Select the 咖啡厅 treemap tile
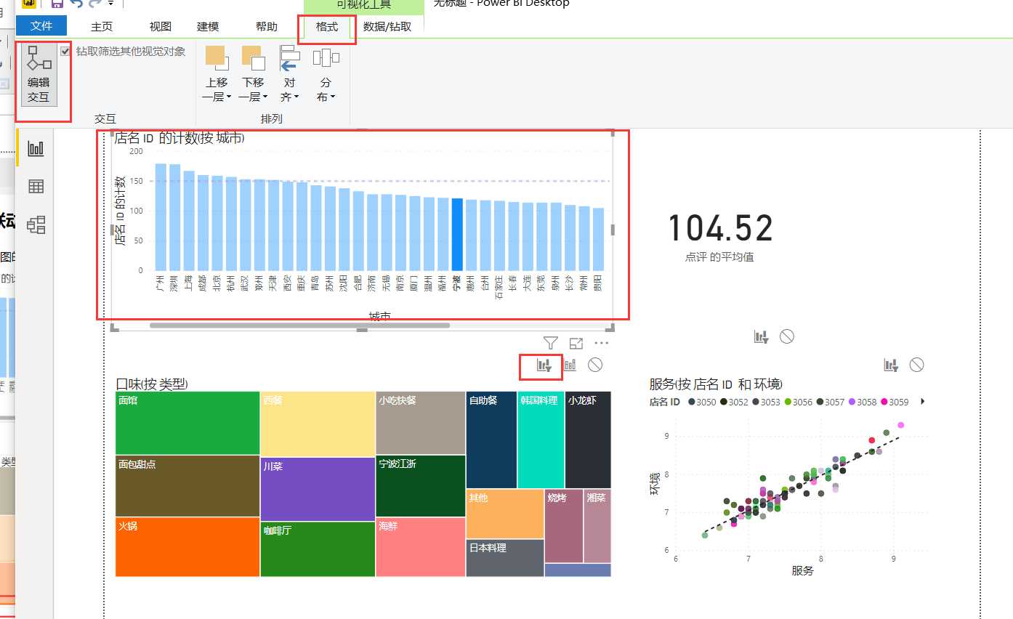The image size is (1013, 619). [x=318, y=549]
